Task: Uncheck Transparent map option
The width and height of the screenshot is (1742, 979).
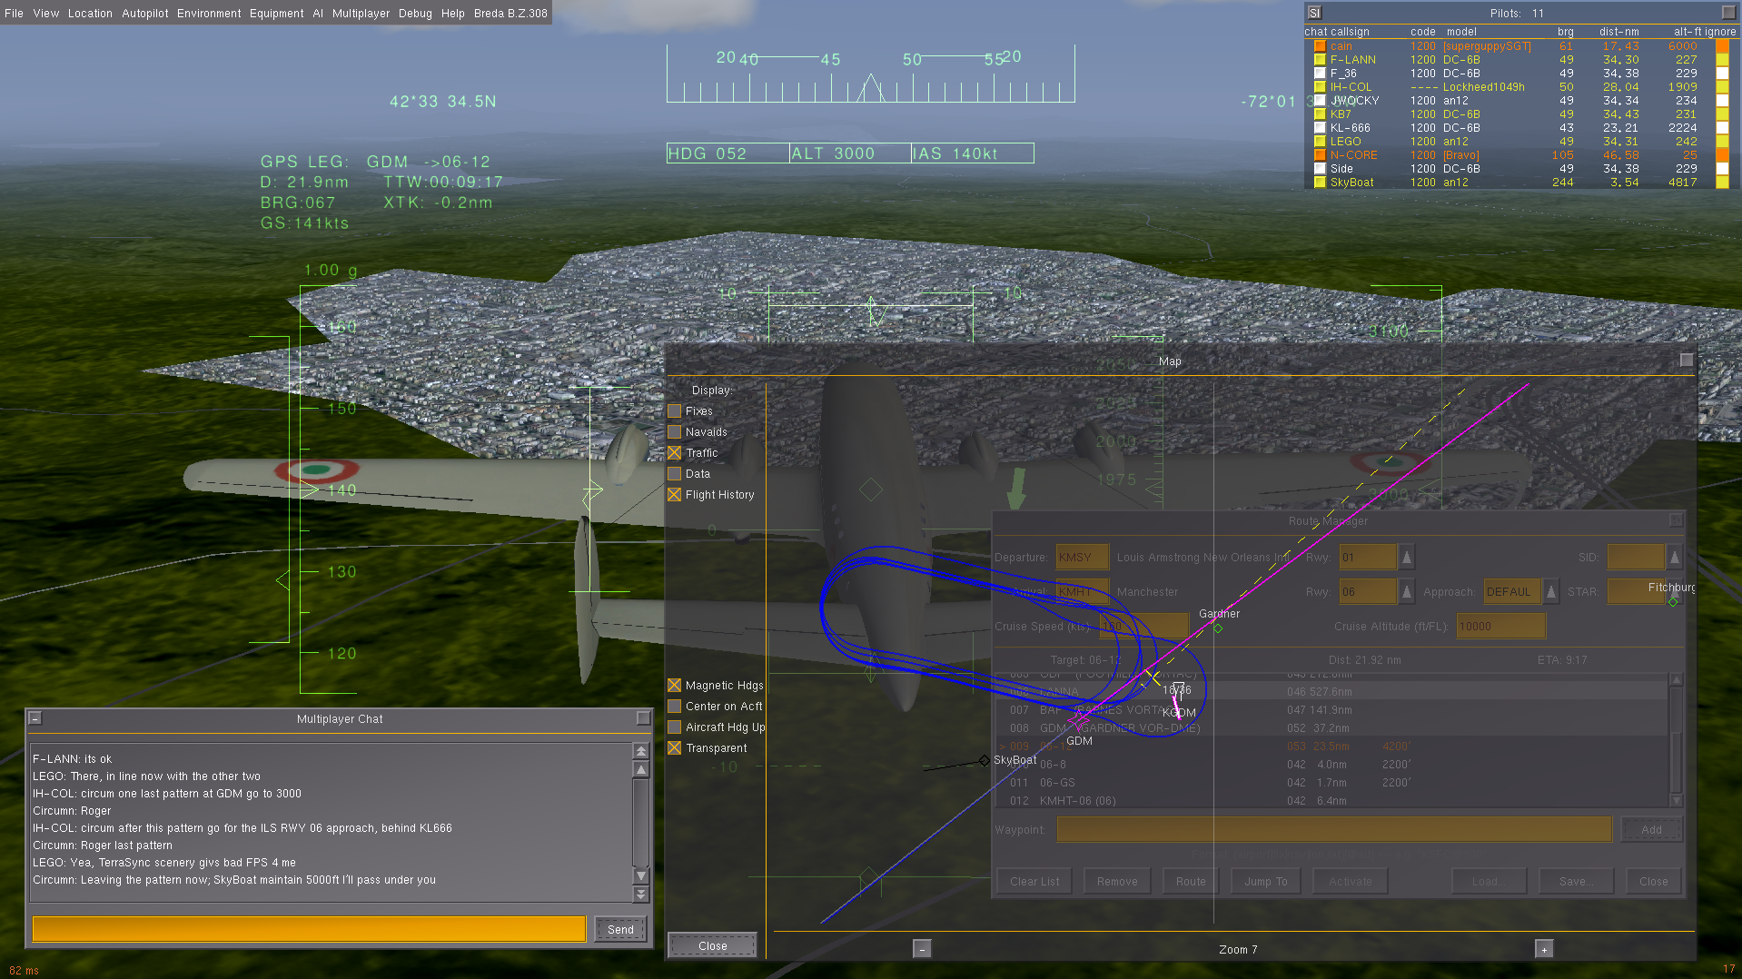Action: [675, 748]
